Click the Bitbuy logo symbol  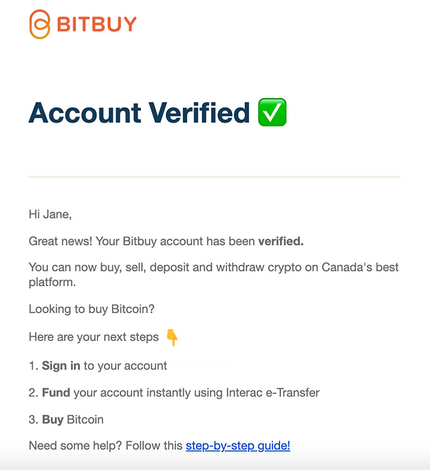point(39,25)
